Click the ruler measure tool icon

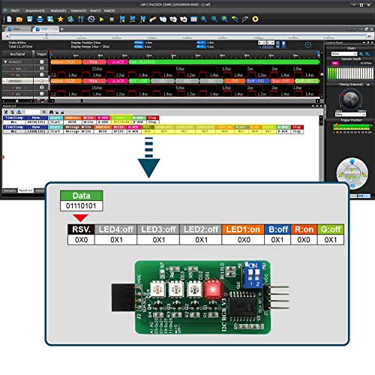click(x=153, y=19)
